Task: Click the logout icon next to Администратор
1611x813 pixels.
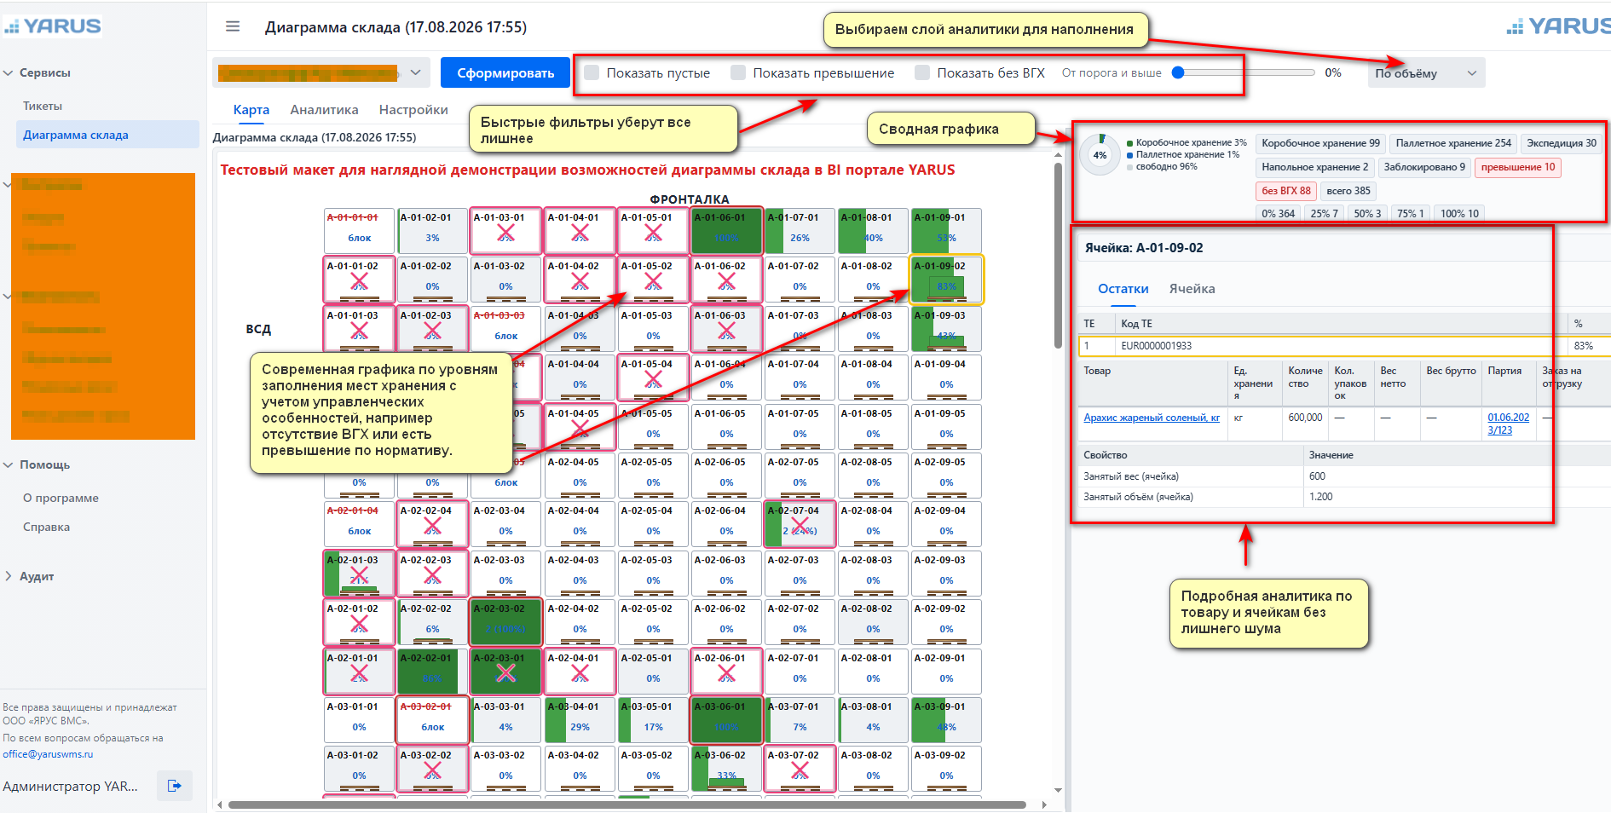Action: [x=175, y=786]
